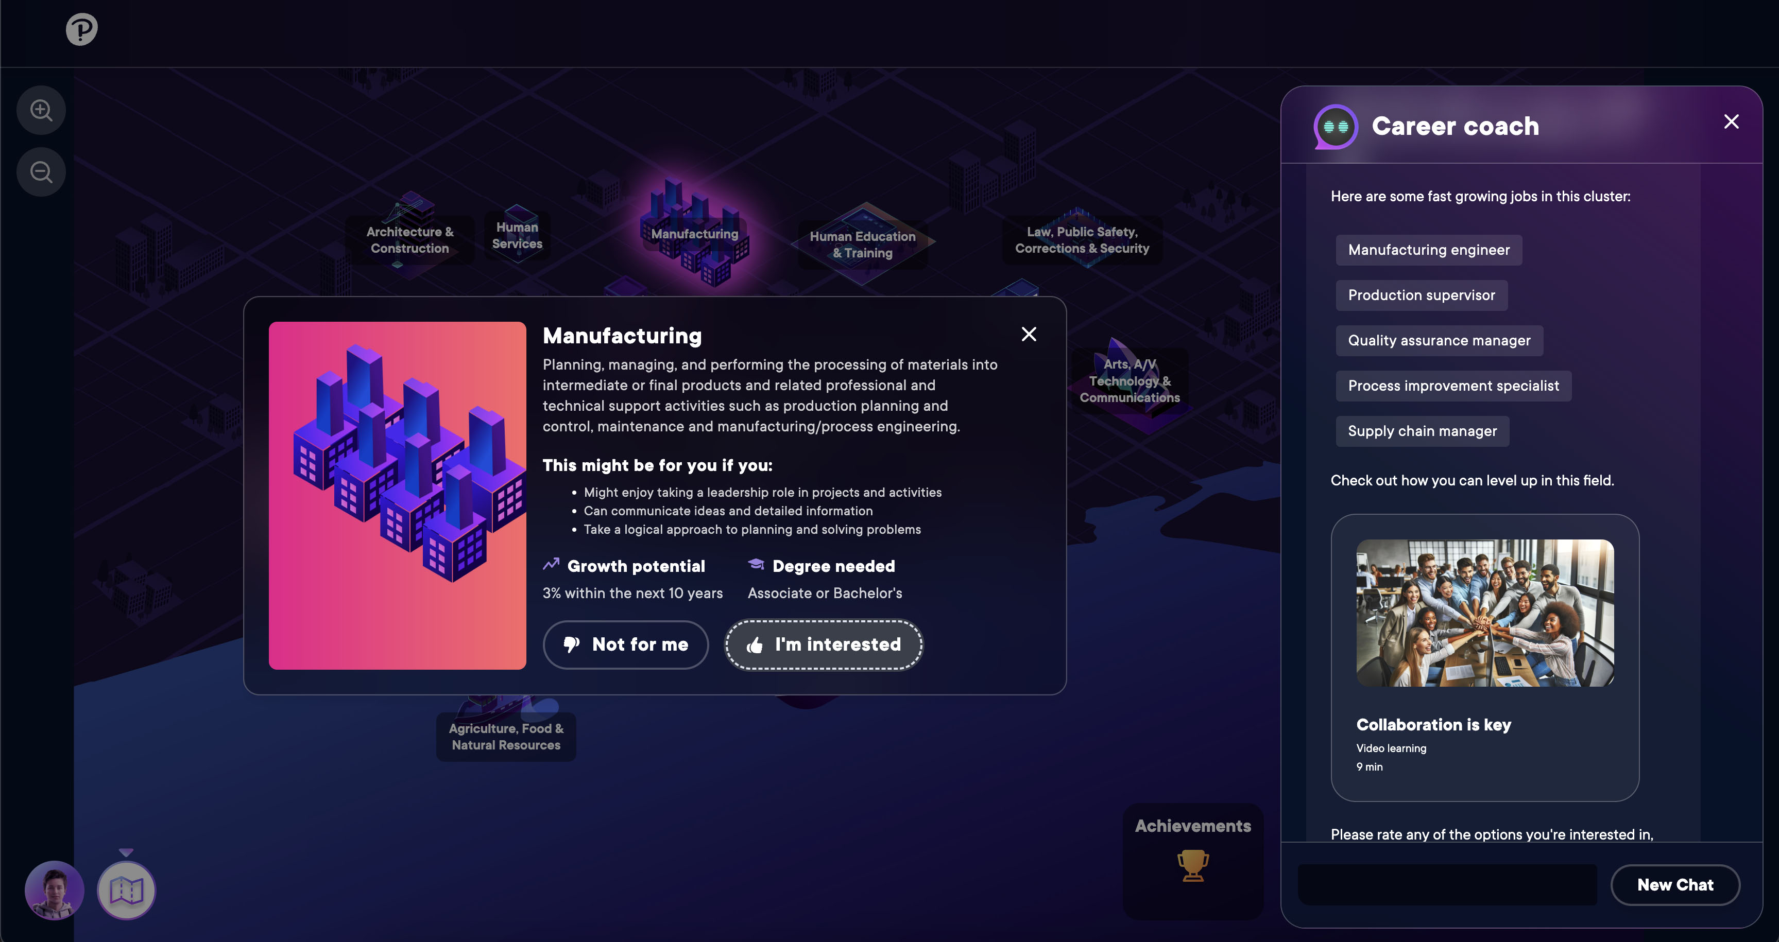Open the Achievements trophy icon
The image size is (1779, 942).
point(1193,865)
